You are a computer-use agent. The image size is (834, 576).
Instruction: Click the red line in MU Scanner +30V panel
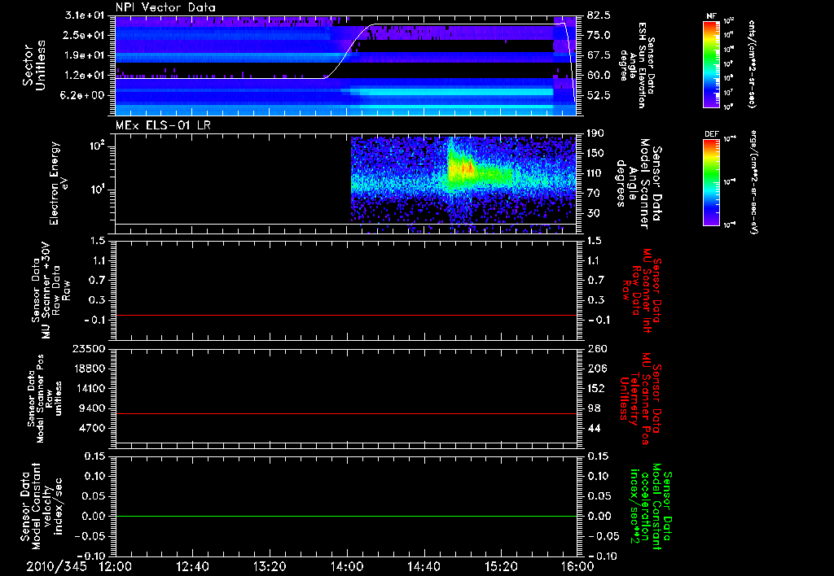[345, 315]
